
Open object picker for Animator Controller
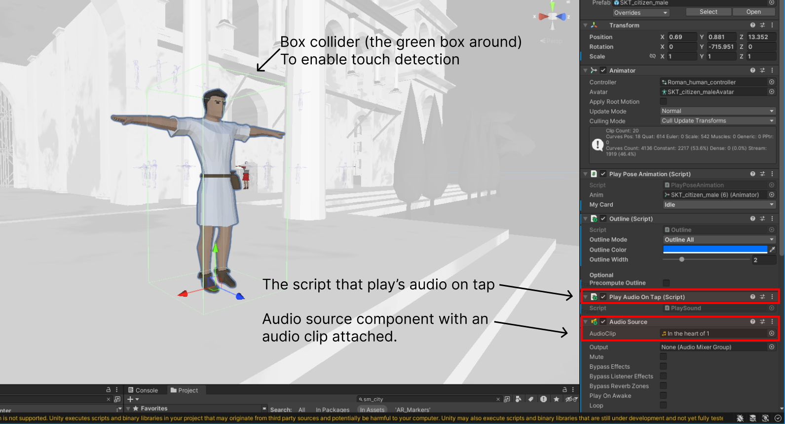pos(772,82)
